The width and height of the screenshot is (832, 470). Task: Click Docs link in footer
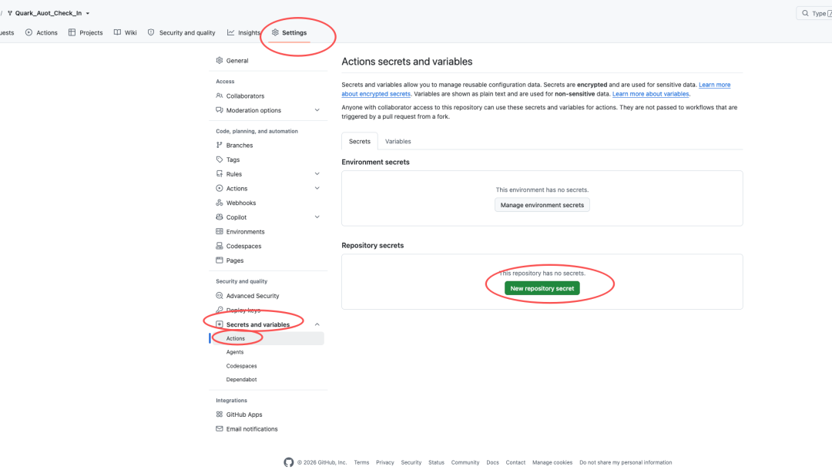pyautogui.click(x=492, y=462)
